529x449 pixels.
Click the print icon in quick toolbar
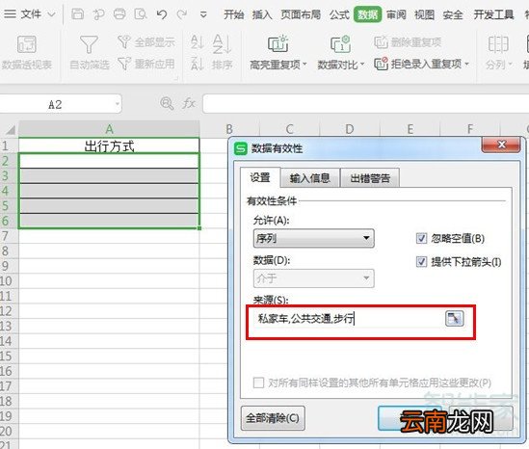point(119,14)
